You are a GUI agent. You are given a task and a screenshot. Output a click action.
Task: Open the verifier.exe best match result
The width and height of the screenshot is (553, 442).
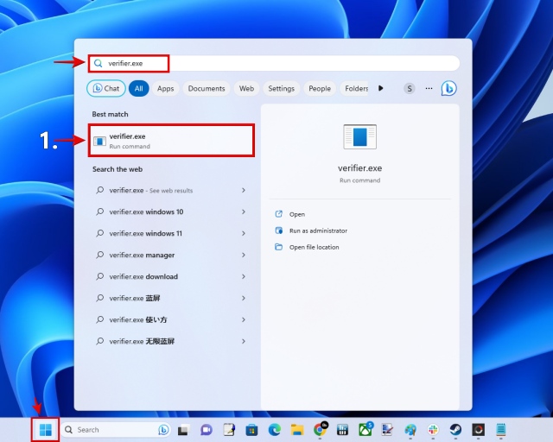(171, 141)
